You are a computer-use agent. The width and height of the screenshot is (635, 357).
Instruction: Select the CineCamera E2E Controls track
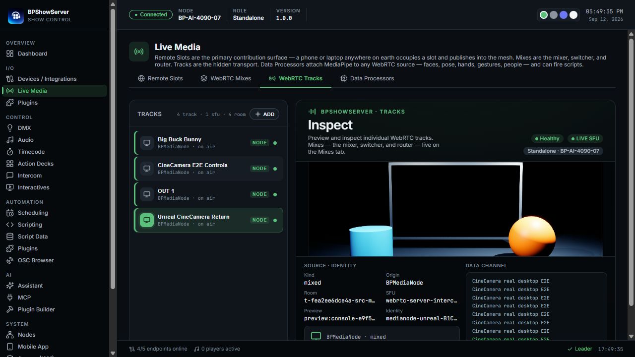click(208, 169)
